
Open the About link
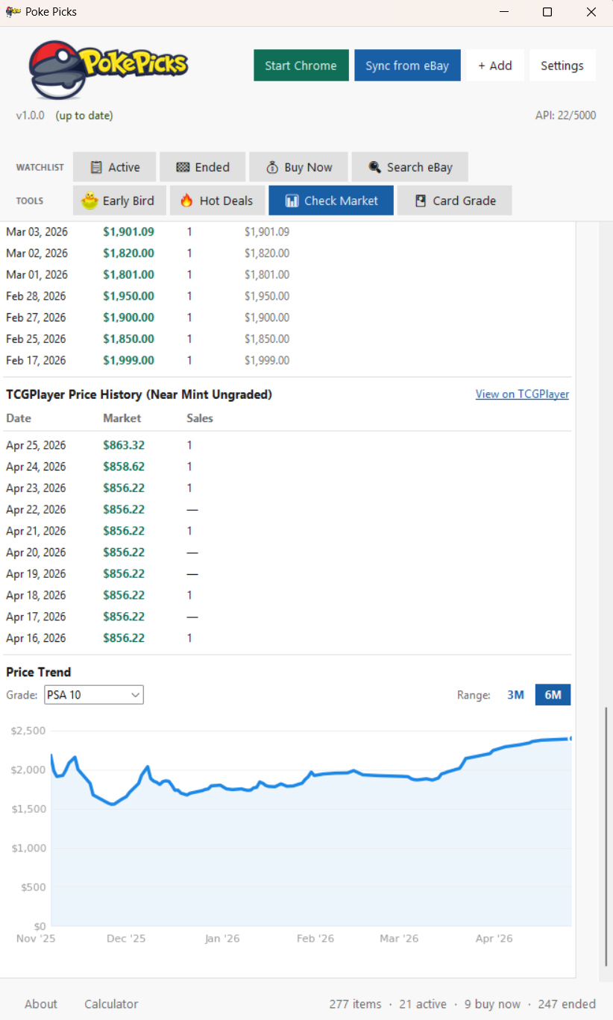point(41,1004)
